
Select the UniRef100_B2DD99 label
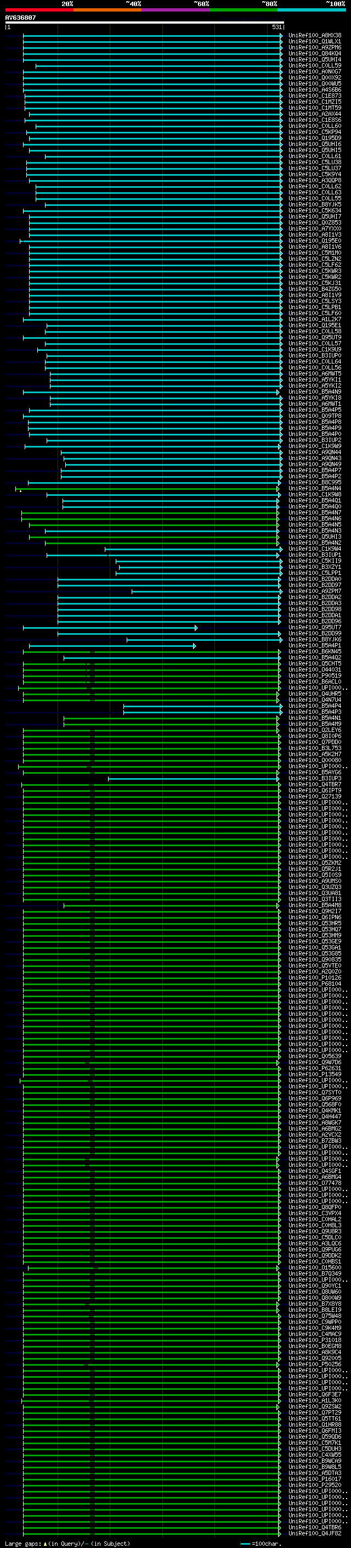coord(315,634)
